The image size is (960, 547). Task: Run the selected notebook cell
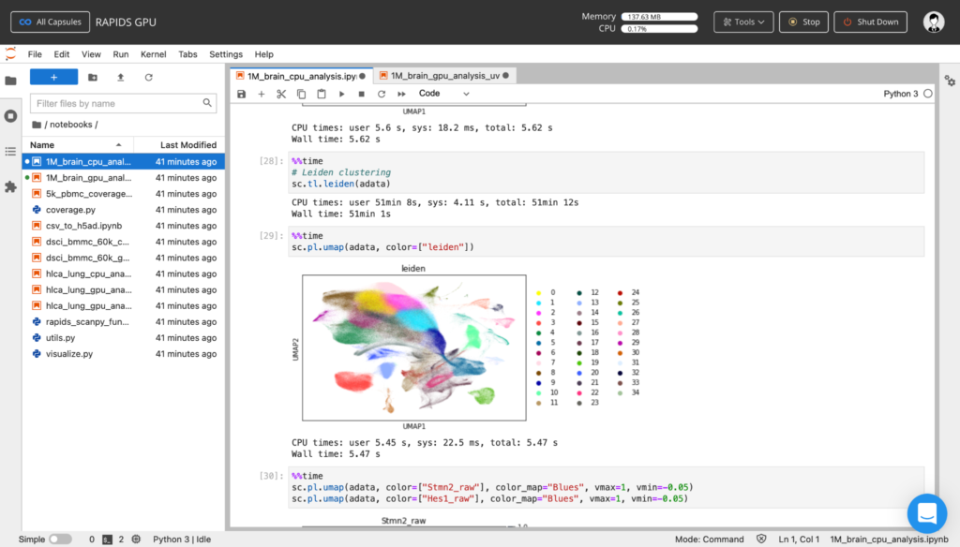(340, 94)
